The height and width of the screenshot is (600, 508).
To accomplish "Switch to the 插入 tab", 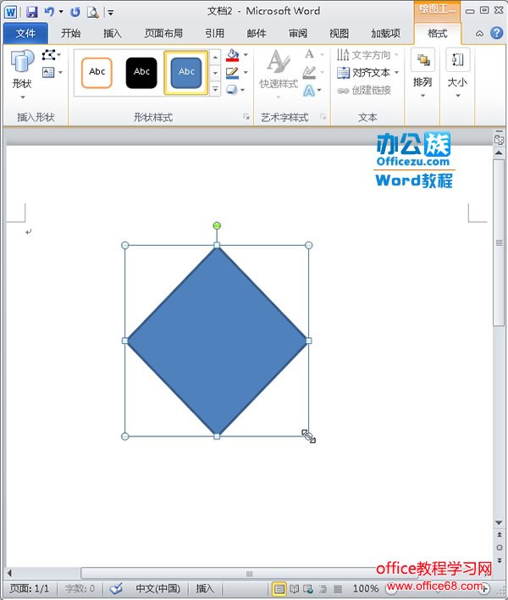I will 113,33.
